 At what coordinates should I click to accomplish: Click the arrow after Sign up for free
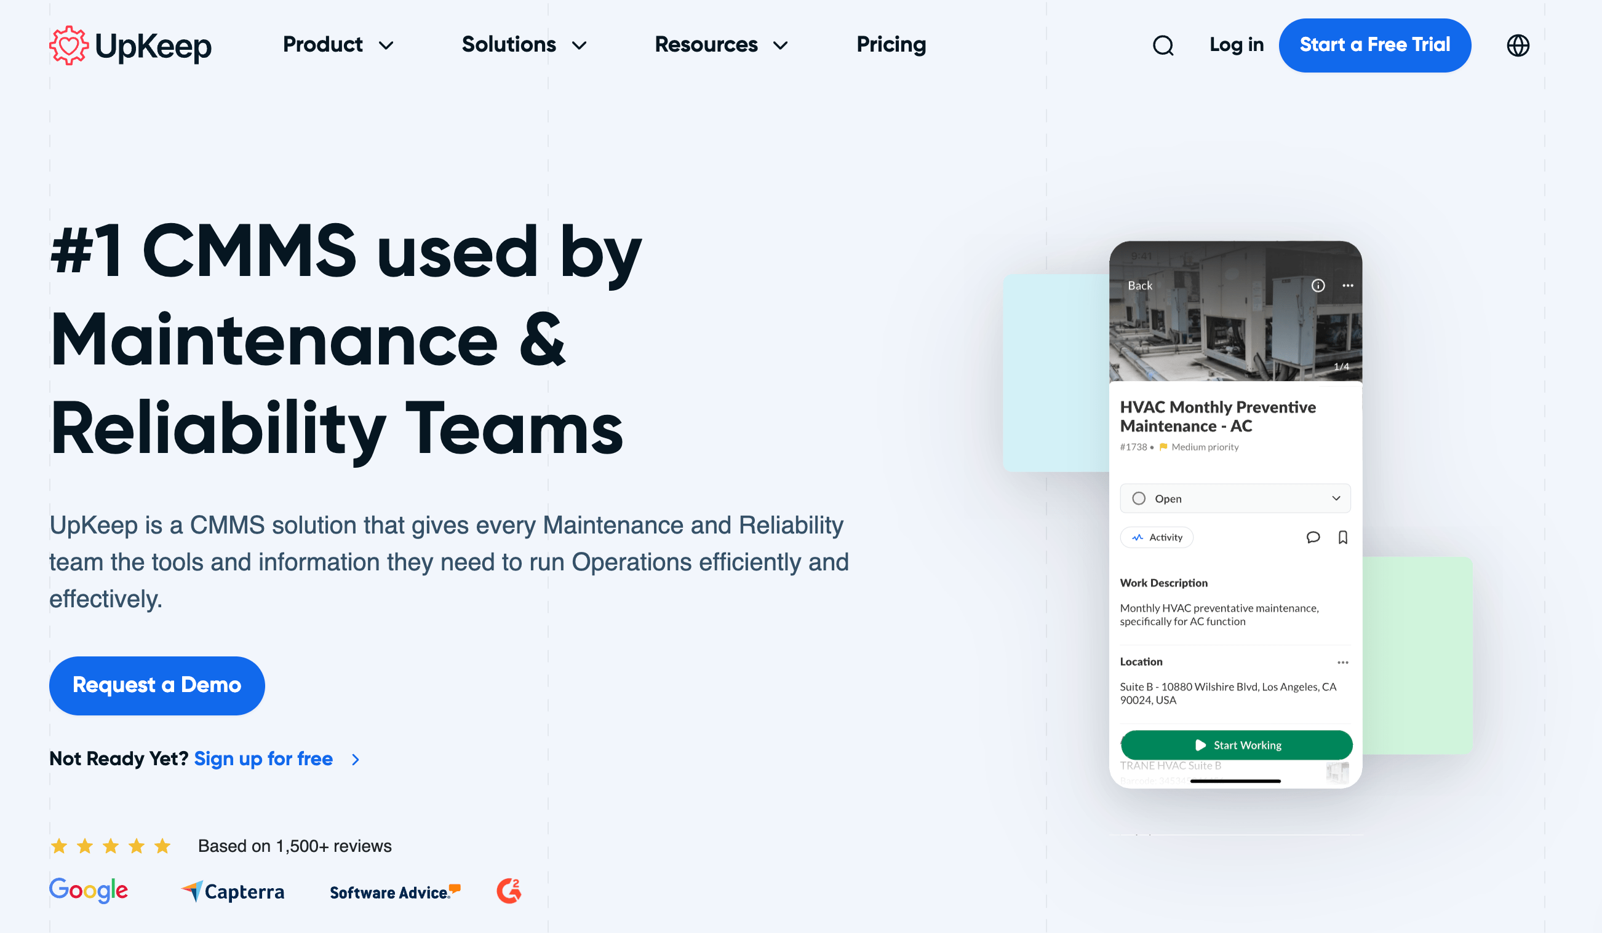tap(356, 759)
